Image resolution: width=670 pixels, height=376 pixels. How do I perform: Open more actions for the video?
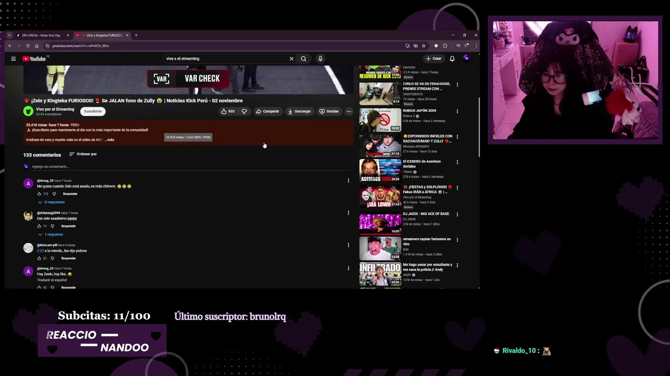click(349, 111)
